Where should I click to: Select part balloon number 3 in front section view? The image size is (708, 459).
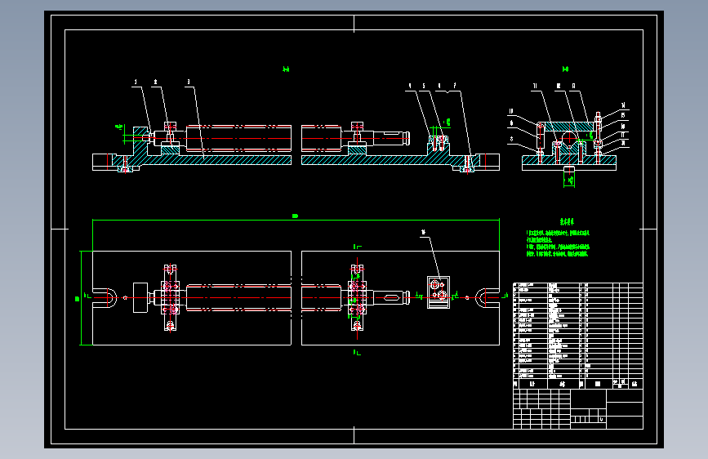coord(189,82)
